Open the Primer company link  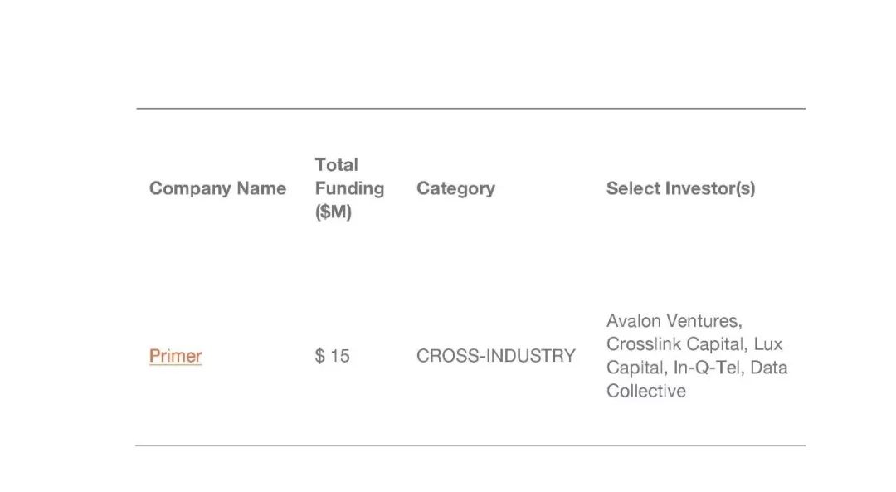[x=175, y=356]
